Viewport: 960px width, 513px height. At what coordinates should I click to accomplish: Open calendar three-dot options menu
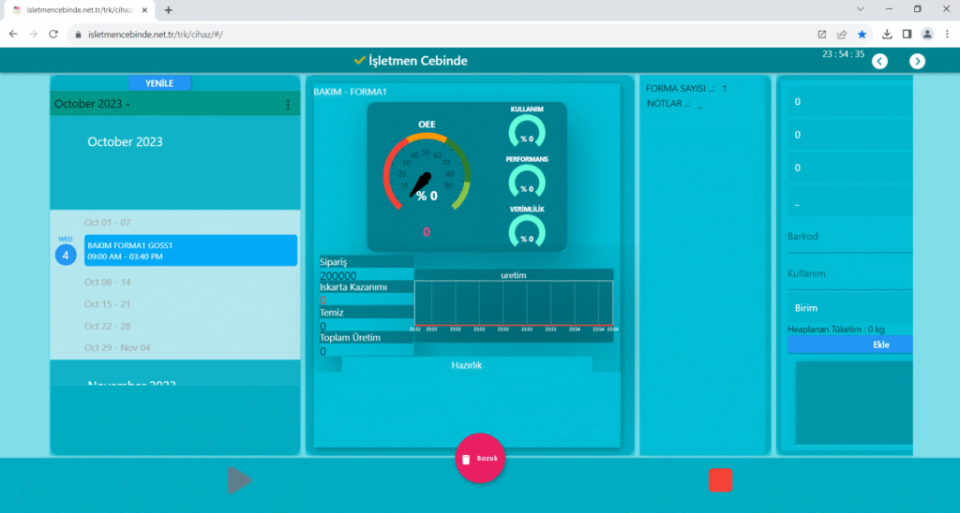point(288,105)
